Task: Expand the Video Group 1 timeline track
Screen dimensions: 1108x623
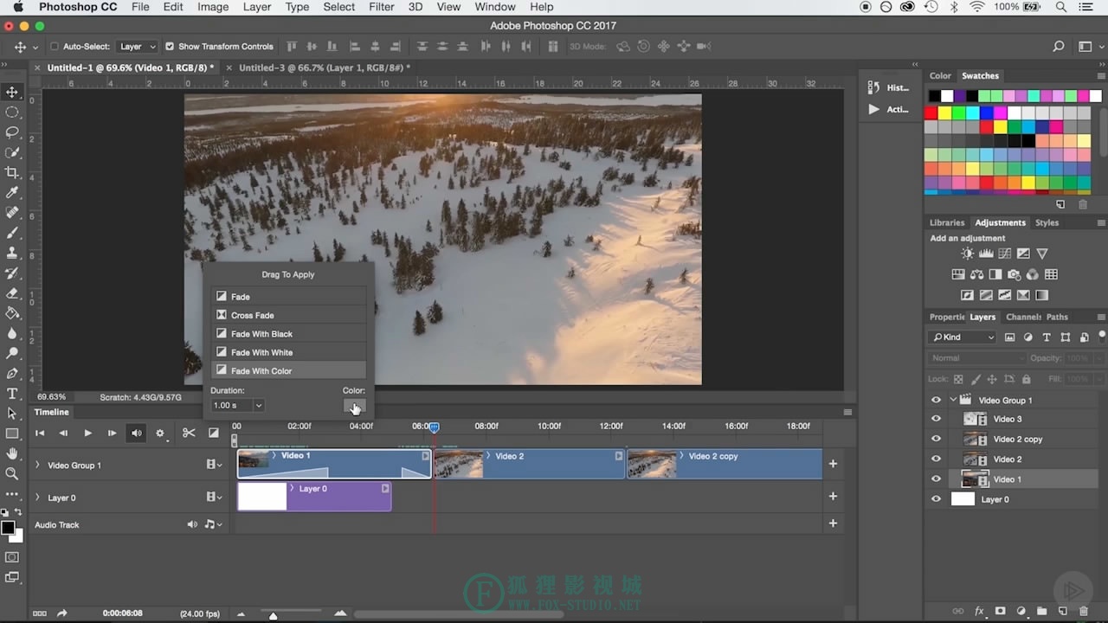Action: tap(37, 465)
